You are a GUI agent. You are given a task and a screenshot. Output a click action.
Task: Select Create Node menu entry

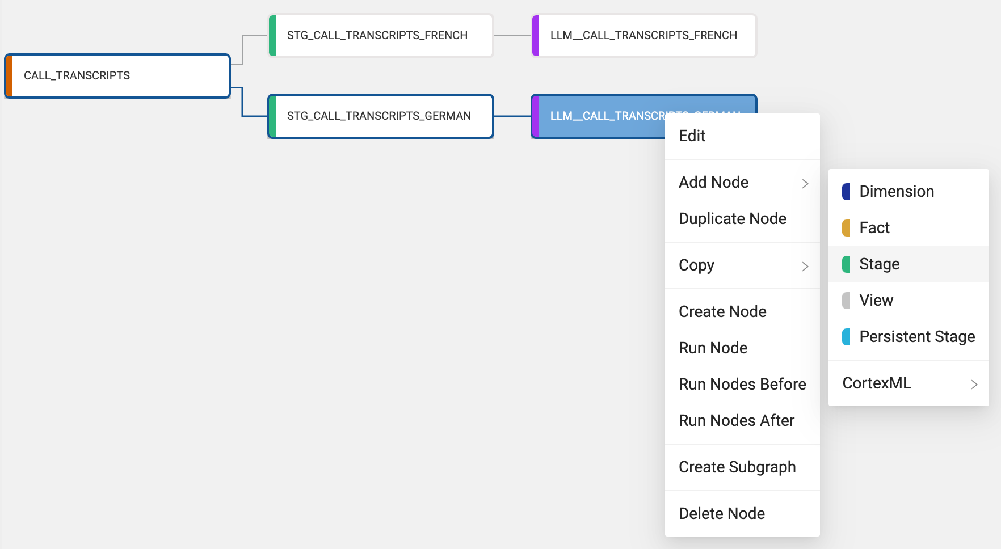tap(722, 312)
